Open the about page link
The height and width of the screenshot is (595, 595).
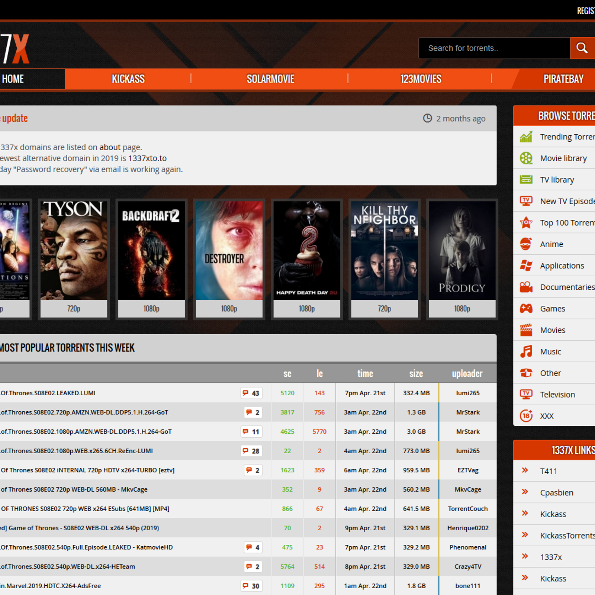[x=110, y=147]
